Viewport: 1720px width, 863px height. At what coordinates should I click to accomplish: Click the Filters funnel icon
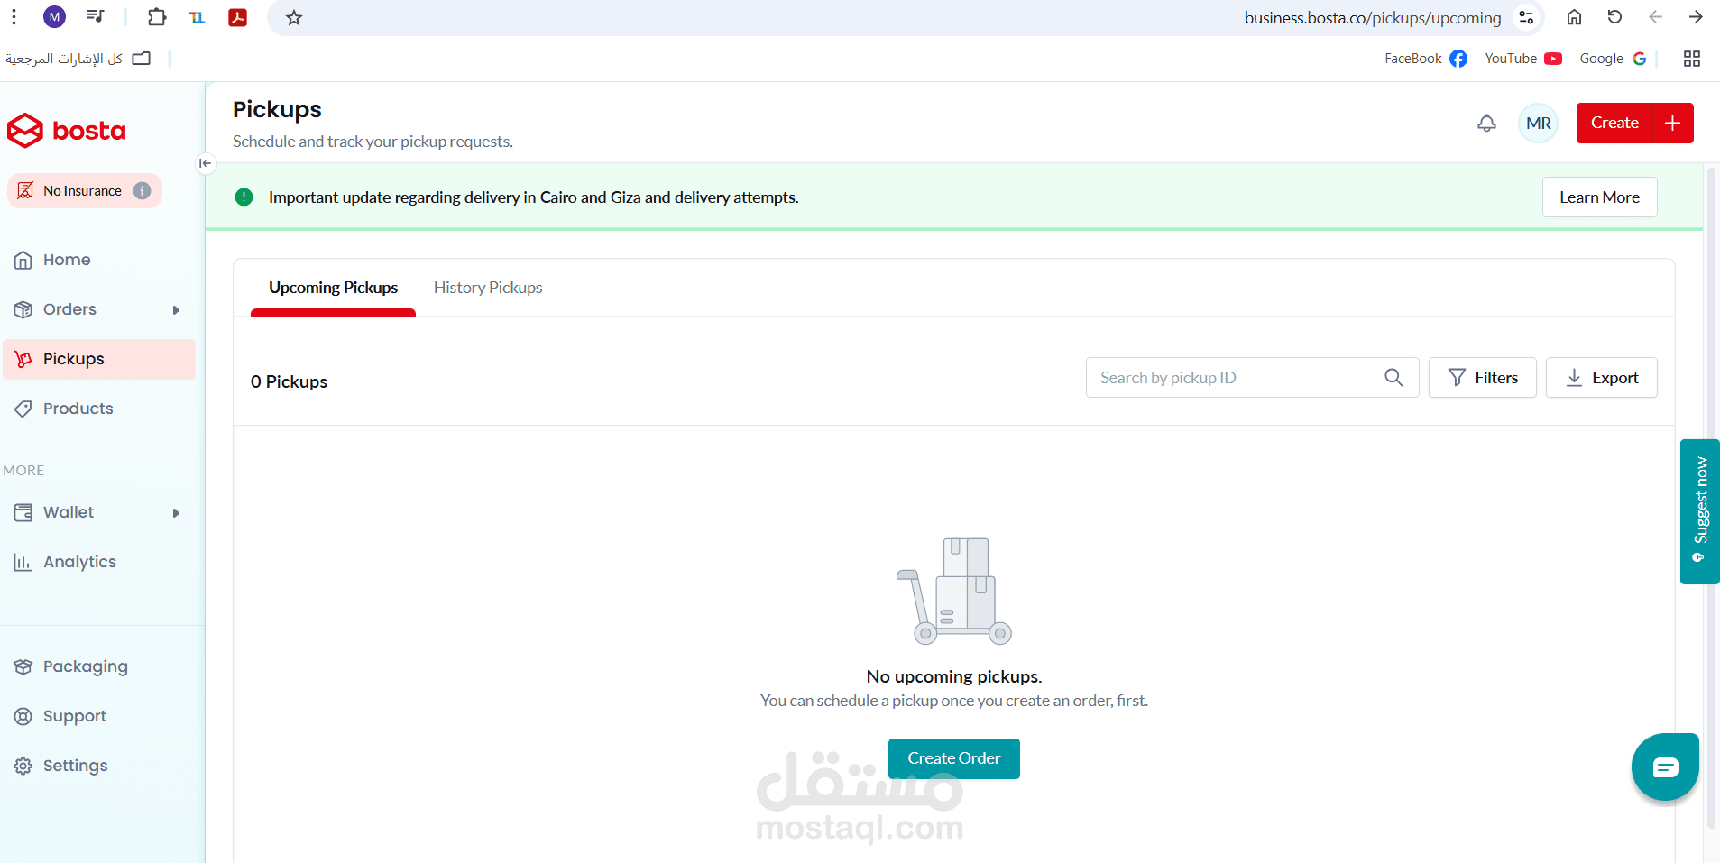pyautogui.click(x=1457, y=378)
